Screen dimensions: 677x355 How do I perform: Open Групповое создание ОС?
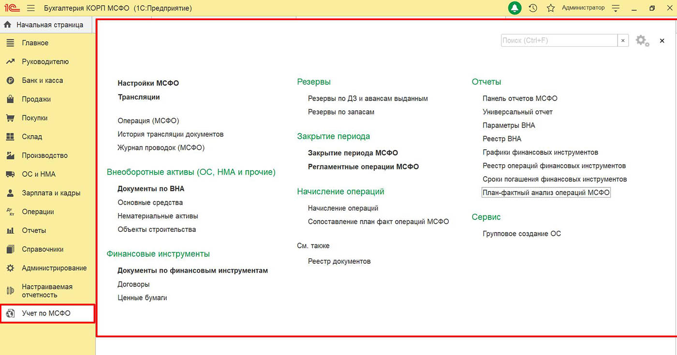pos(522,234)
